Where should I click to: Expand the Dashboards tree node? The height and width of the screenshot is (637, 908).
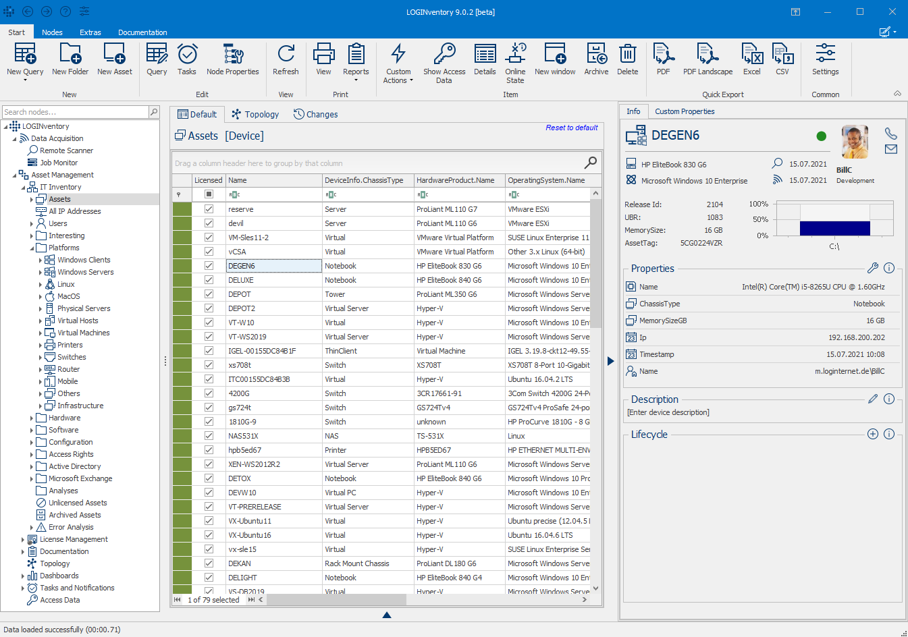click(23, 576)
